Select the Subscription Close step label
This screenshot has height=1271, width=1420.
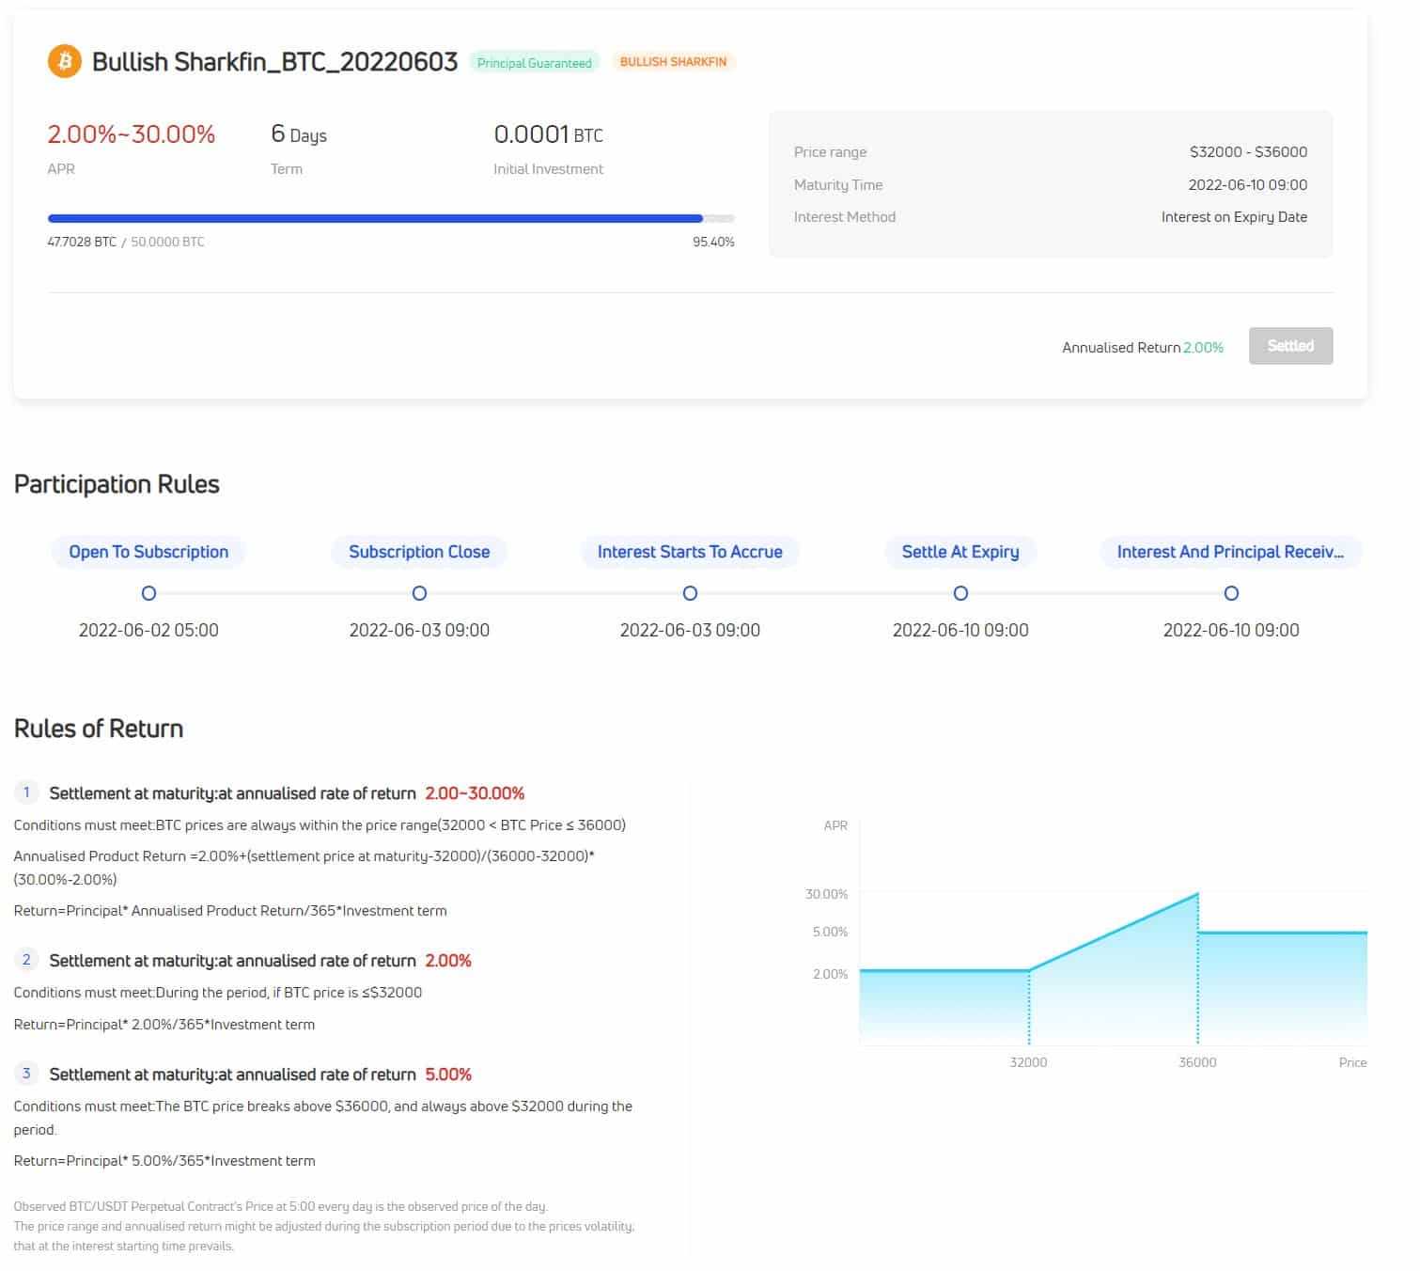click(x=419, y=552)
